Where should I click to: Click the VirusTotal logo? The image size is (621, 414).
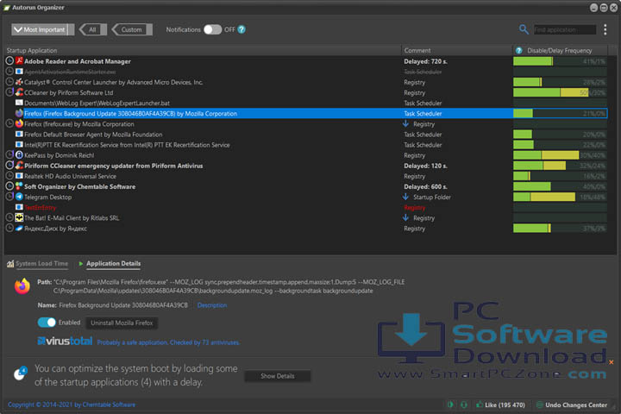65,341
